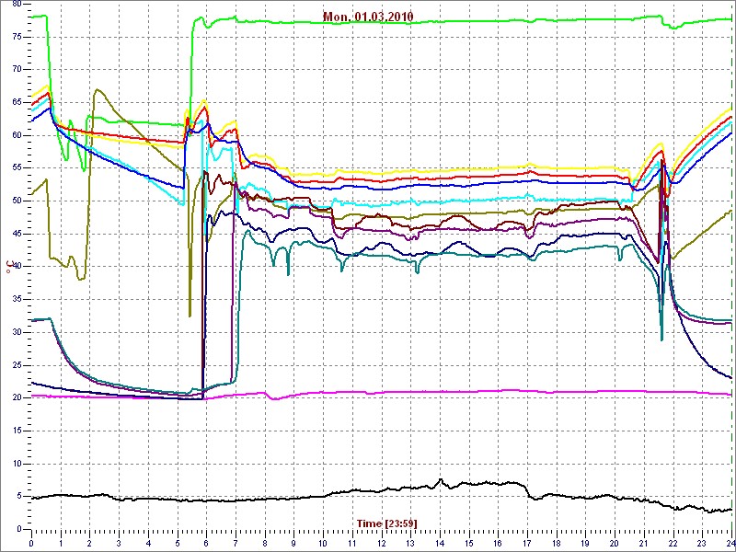Click hour "18" on the time axis
736x552 pixels.
click(x=557, y=543)
